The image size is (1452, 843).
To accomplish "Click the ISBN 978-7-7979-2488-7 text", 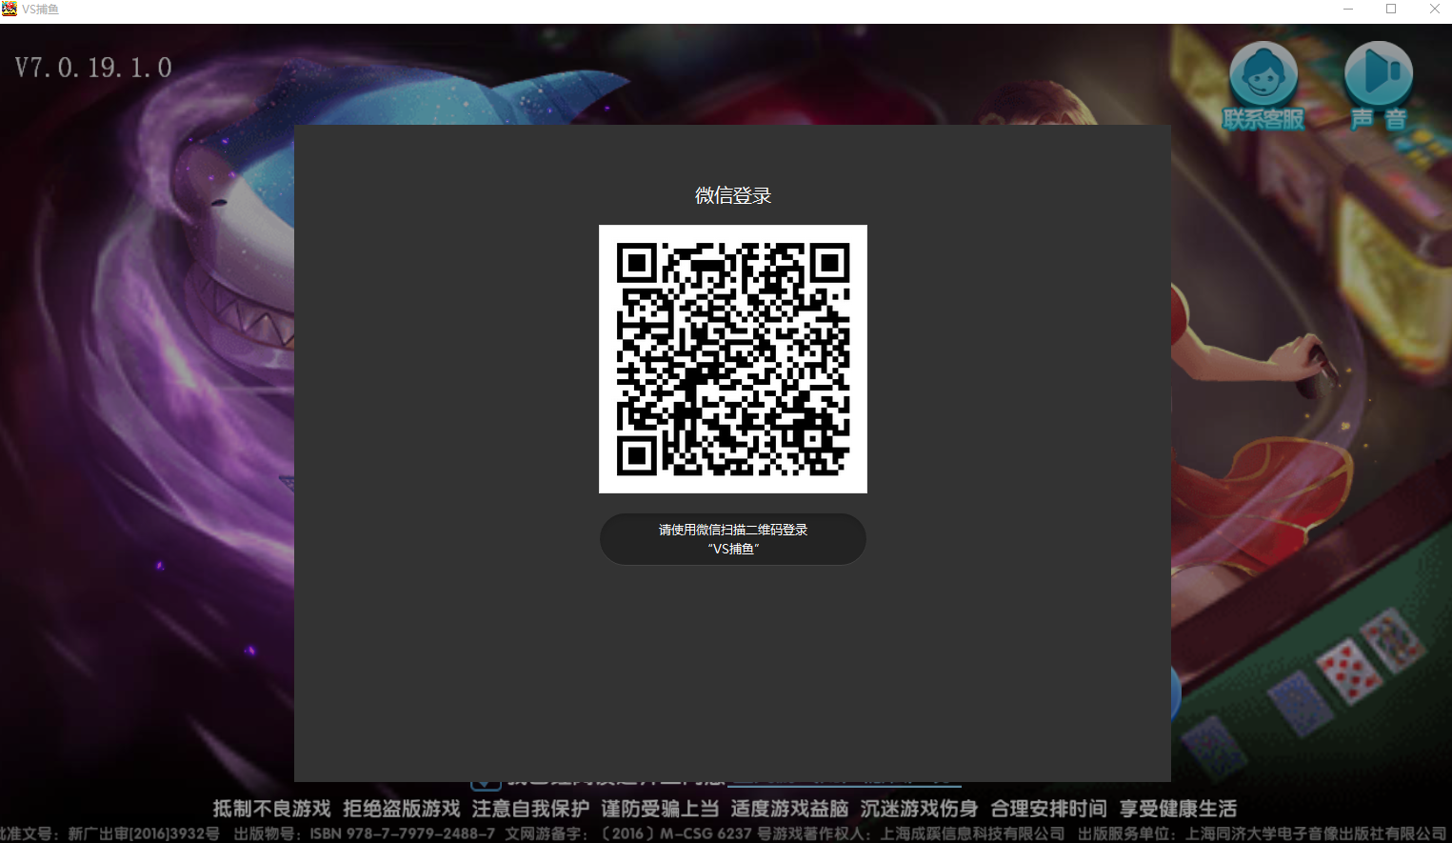I will pyautogui.click(x=402, y=833).
